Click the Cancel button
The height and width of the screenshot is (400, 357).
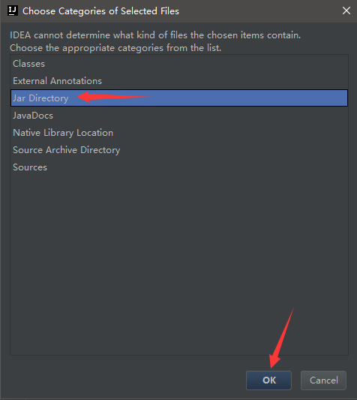click(323, 380)
